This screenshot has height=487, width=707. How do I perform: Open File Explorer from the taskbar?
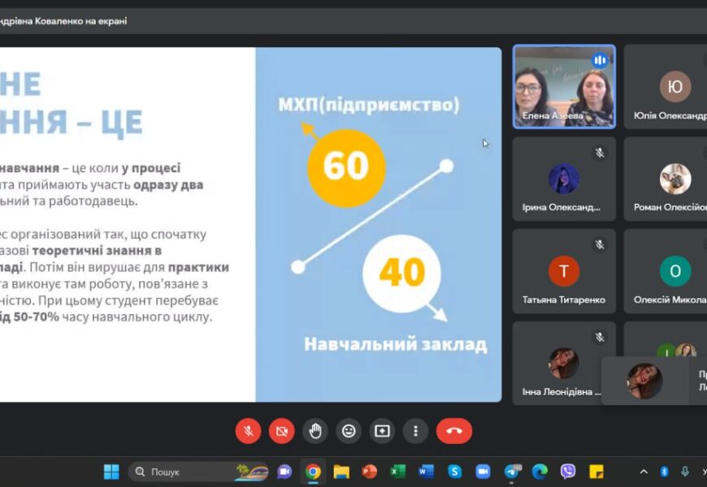coord(341,472)
